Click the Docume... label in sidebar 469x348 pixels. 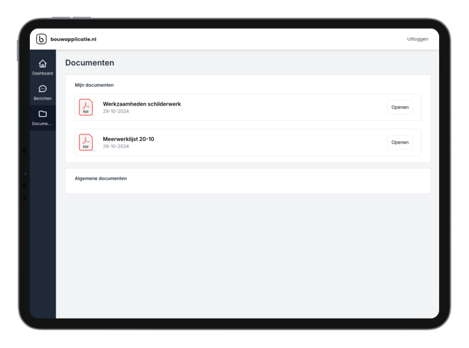[x=42, y=123]
